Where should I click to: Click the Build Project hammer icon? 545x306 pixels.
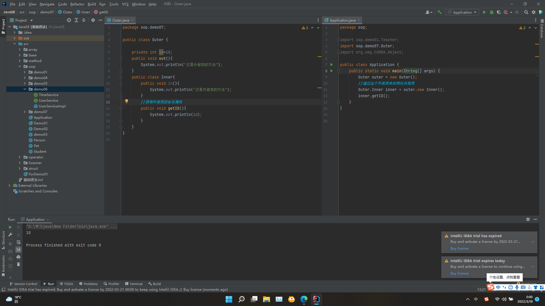(x=439, y=12)
